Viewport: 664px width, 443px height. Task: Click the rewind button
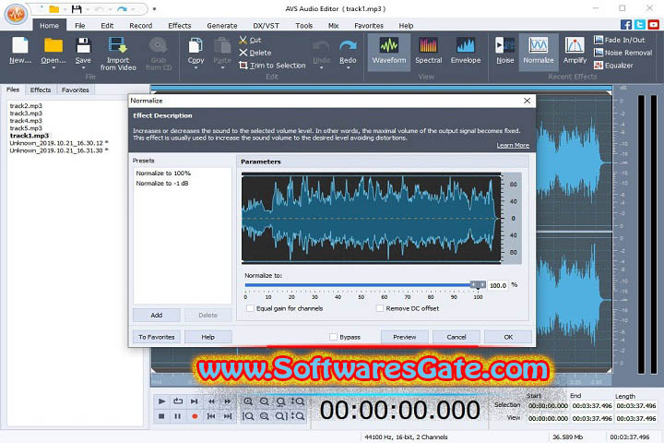click(x=211, y=401)
